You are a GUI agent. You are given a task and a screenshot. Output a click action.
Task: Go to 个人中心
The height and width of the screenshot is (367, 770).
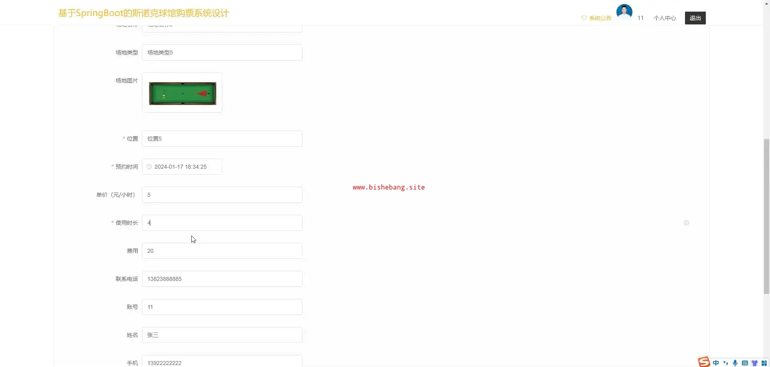click(665, 18)
